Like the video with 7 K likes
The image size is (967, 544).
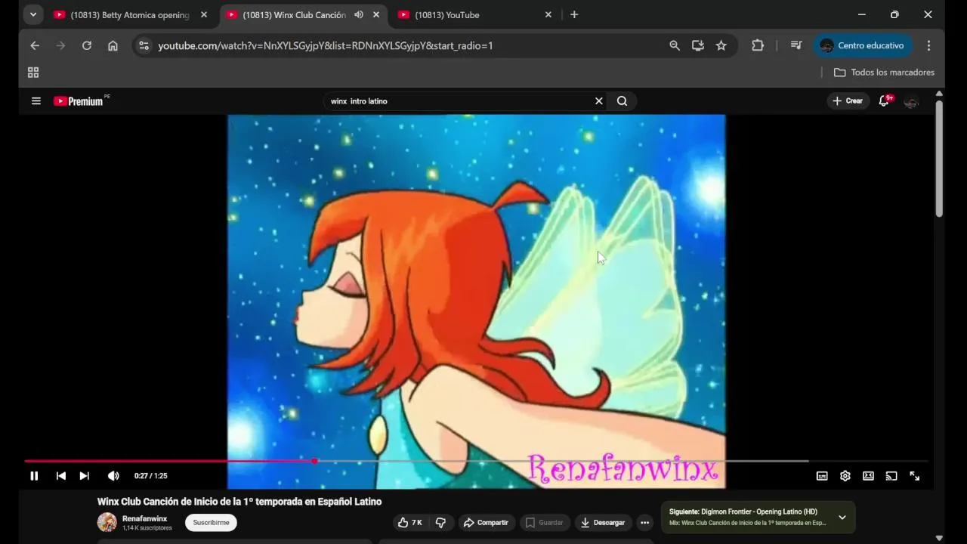[x=409, y=523]
